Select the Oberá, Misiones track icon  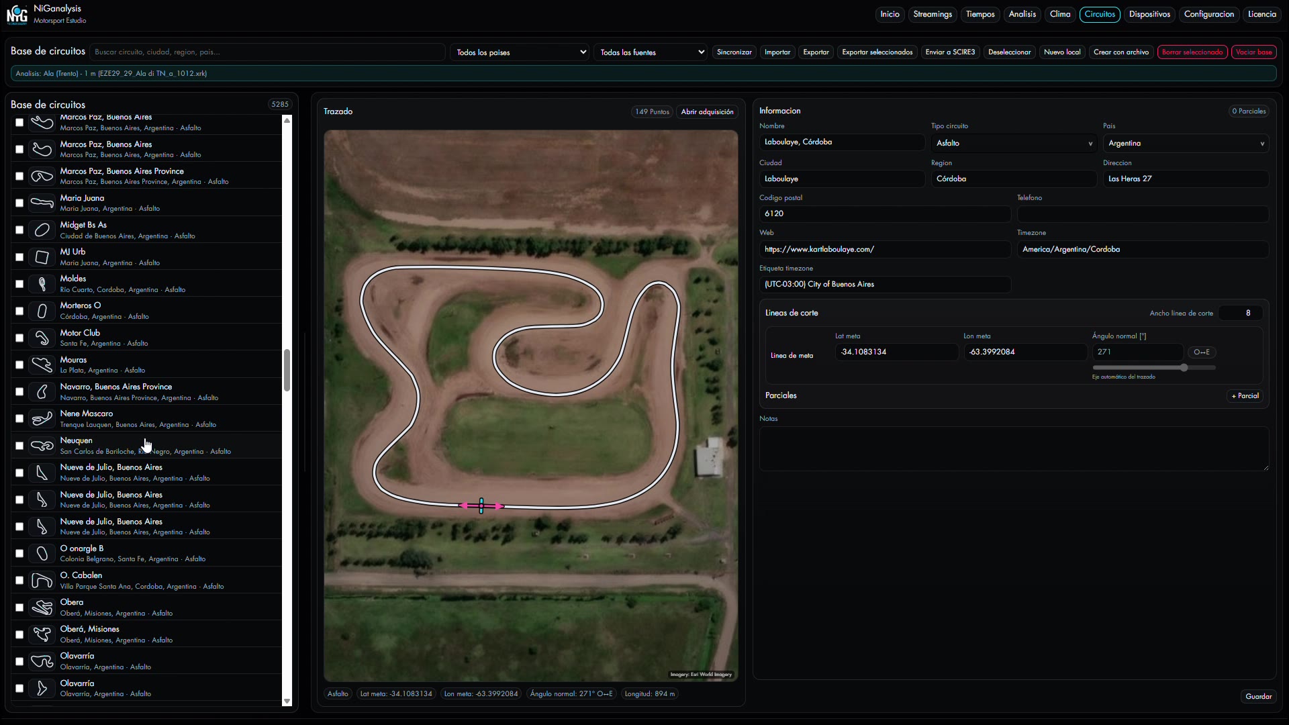point(42,634)
